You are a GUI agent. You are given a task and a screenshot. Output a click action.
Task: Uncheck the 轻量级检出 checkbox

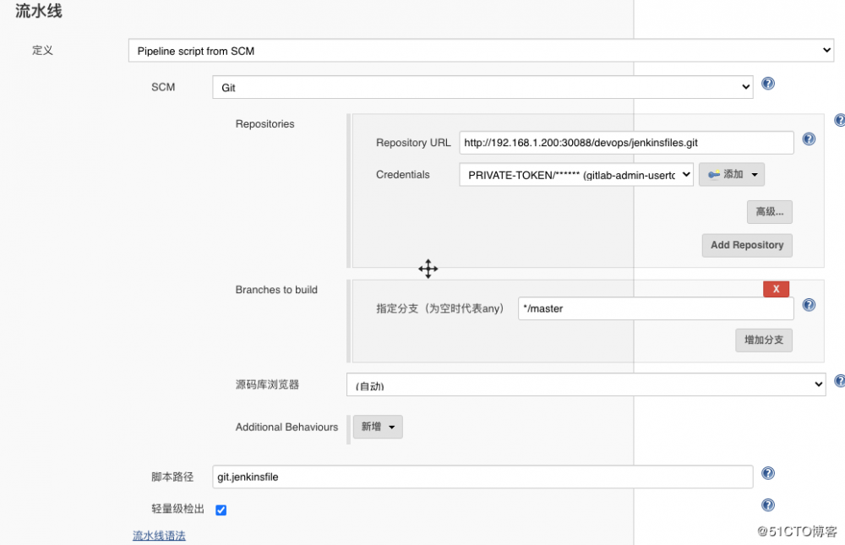tap(221, 510)
